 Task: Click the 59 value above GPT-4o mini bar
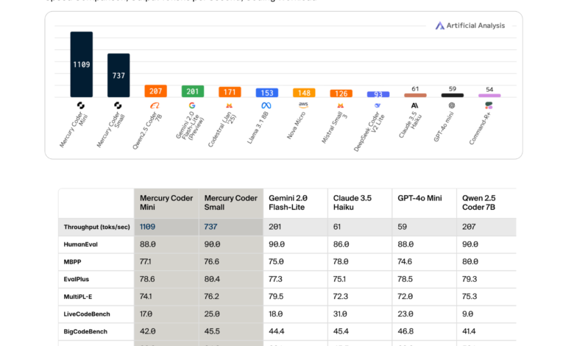pyautogui.click(x=453, y=89)
